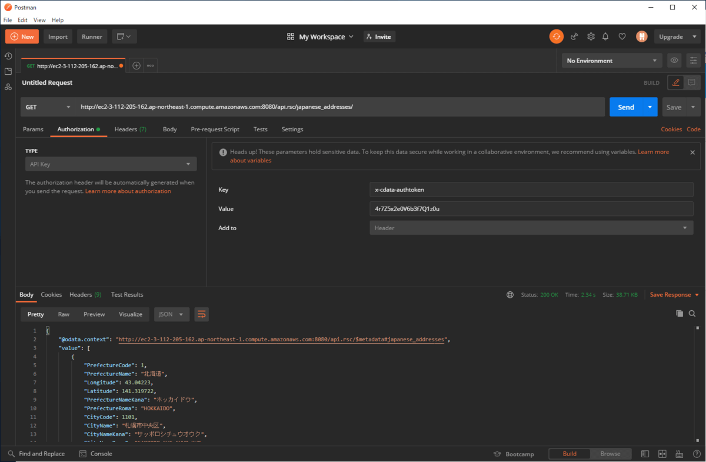Open environment quick look eye icon
The image size is (706, 462).
coord(674,61)
